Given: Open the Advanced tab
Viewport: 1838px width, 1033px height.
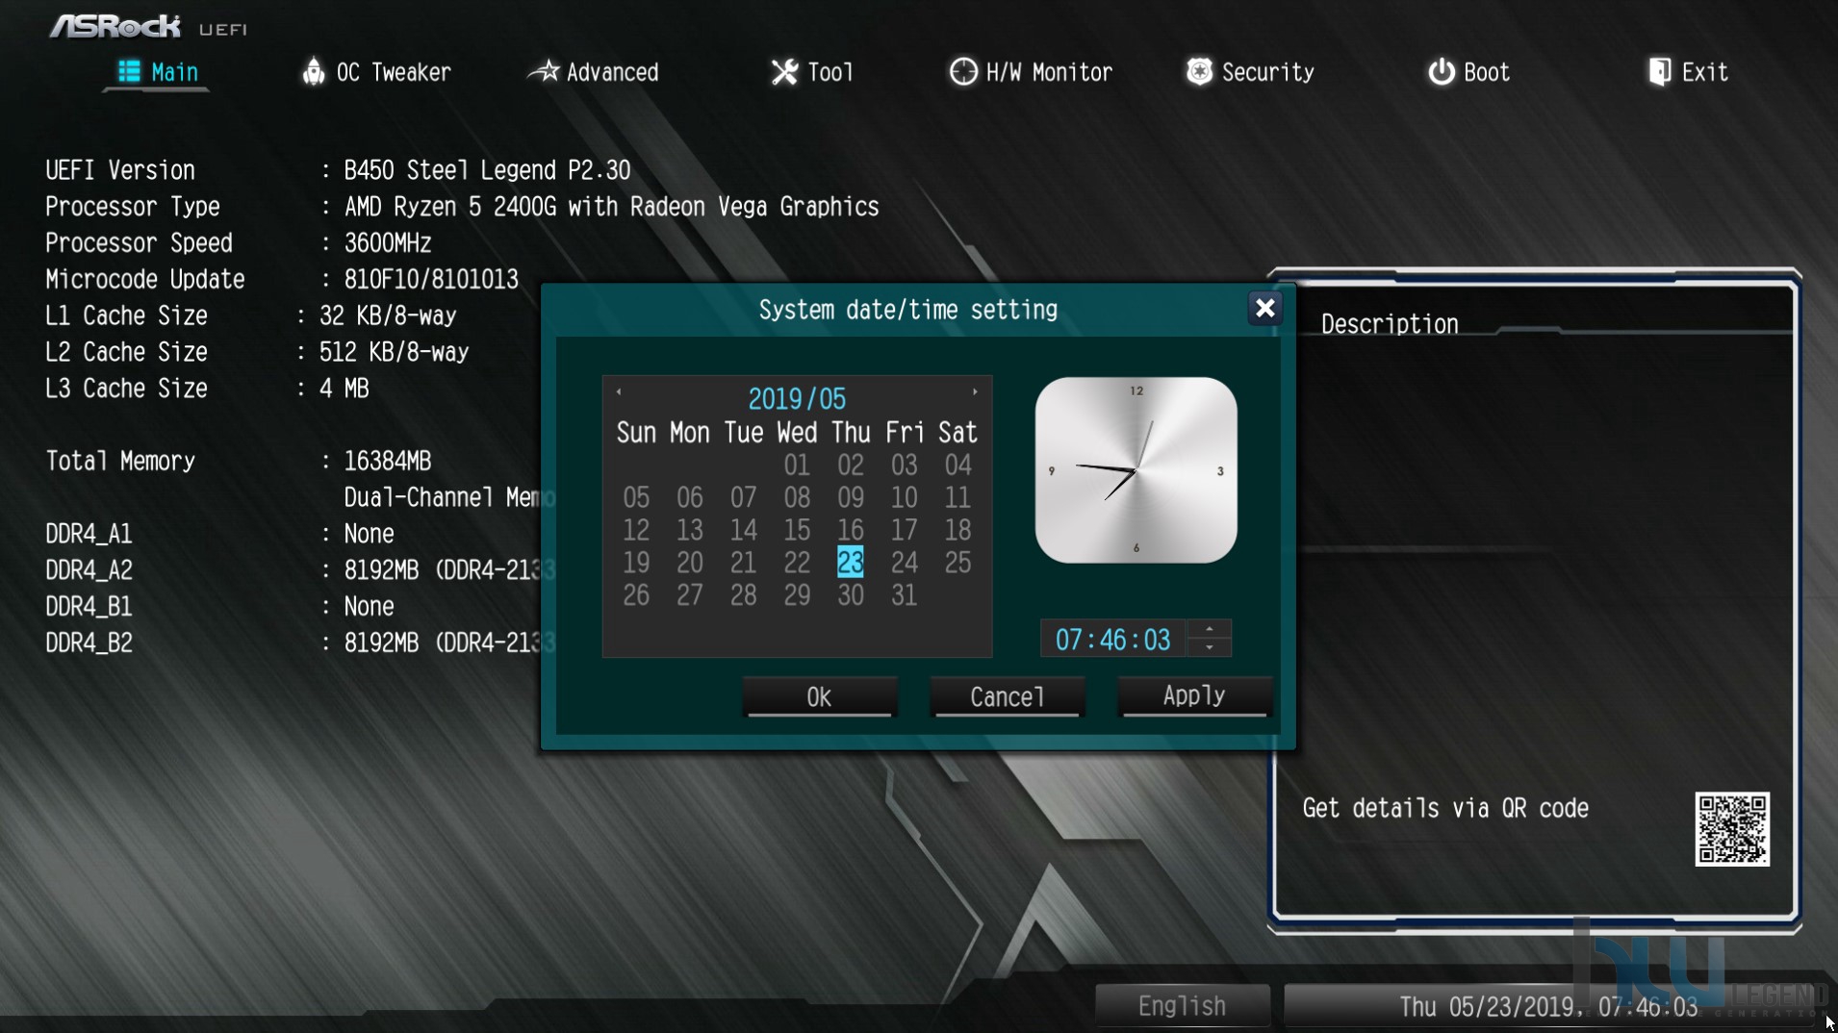Looking at the screenshot, I should (x=594, y=72).
